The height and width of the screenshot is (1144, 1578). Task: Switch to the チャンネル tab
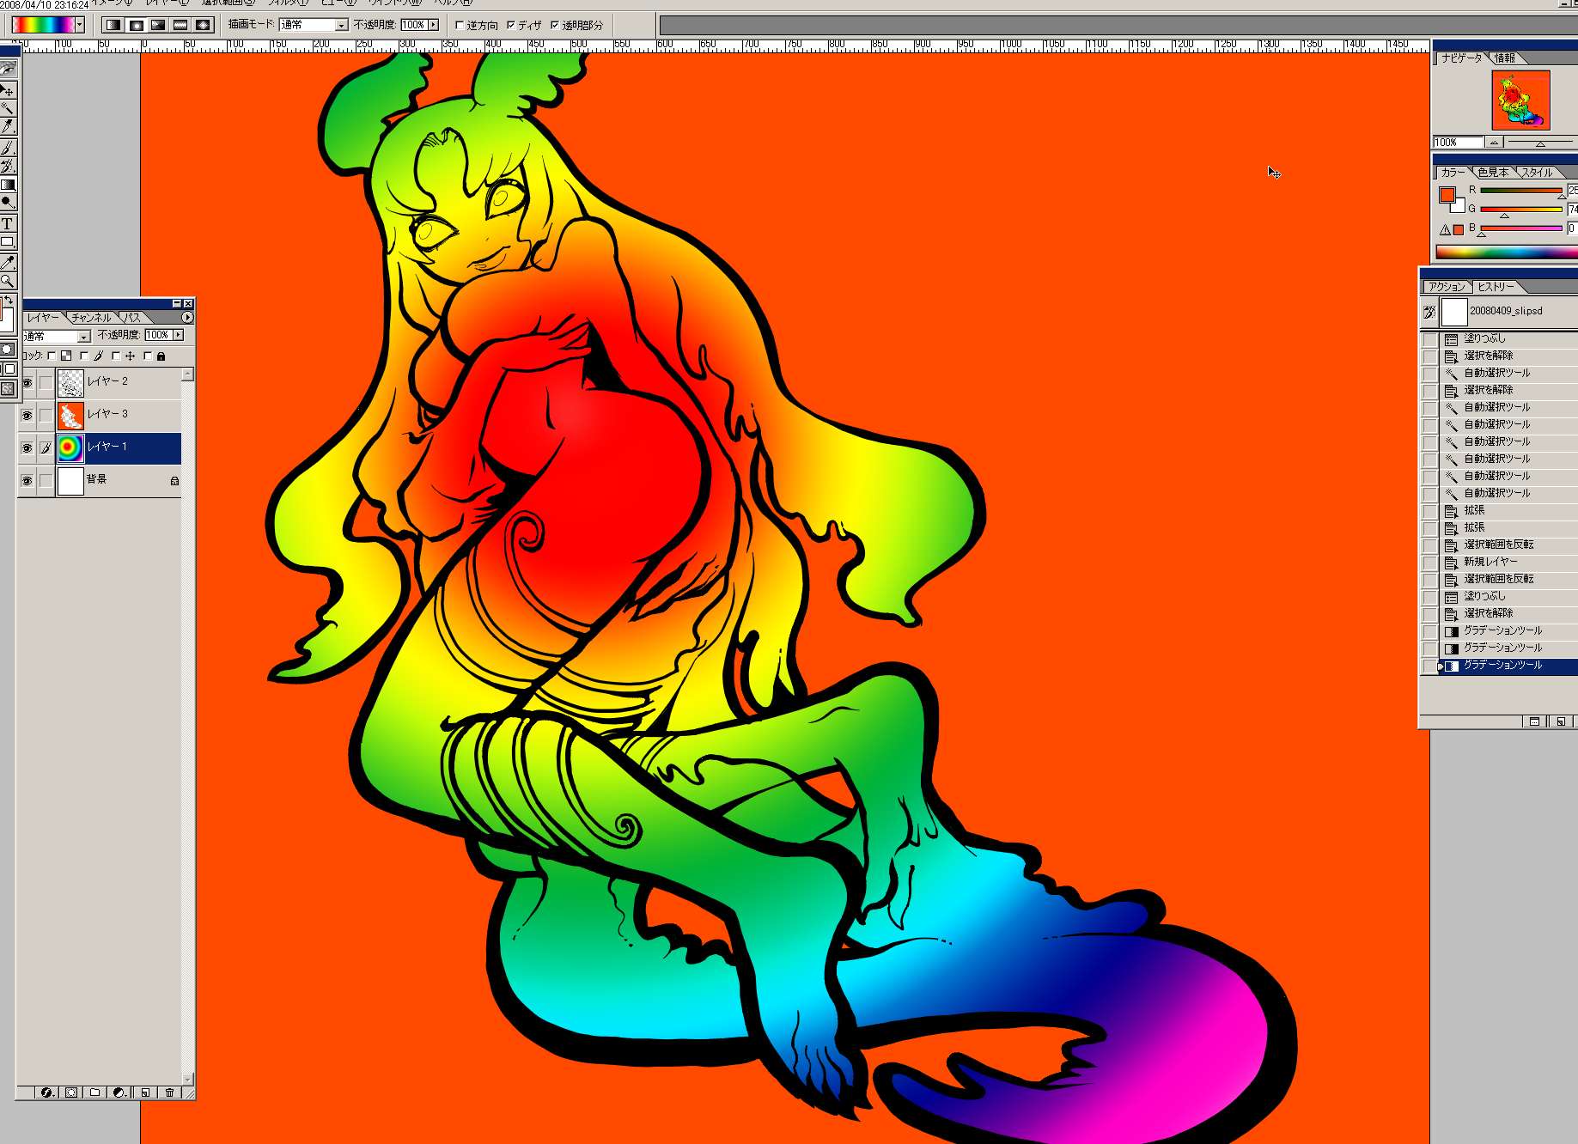coord(91,318)
